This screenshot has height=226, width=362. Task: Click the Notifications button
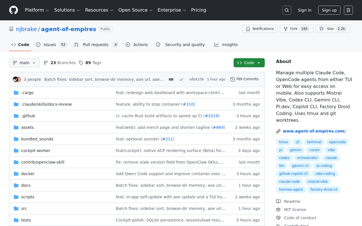tap(260, 29)
